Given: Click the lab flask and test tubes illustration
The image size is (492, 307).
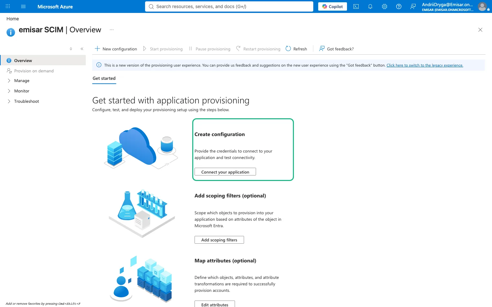Looking at the screenshot, I should coord(142,213).
